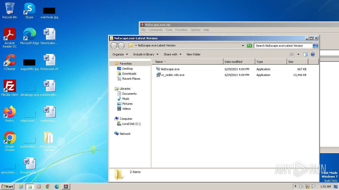Open augustfilm.jpg on the desktop
This screenshot has height=190, width=339.
pyautogui.click(x=29, y=64)
